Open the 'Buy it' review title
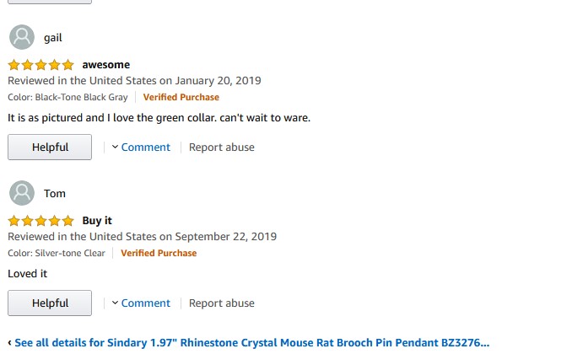This screenshot has height=354, width=583. tap(97, 221)
